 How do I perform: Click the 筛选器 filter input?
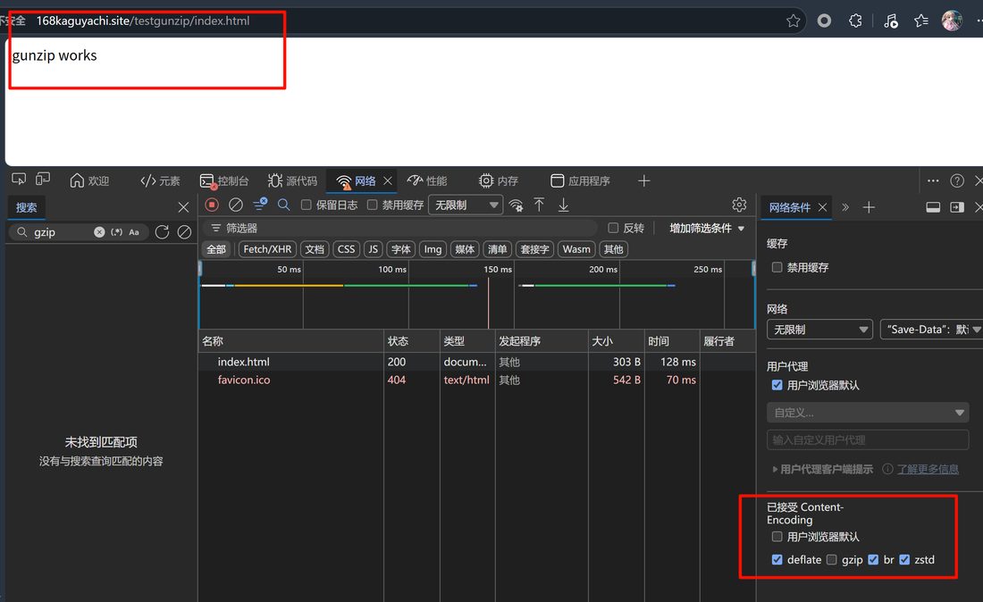pos(401,228)
